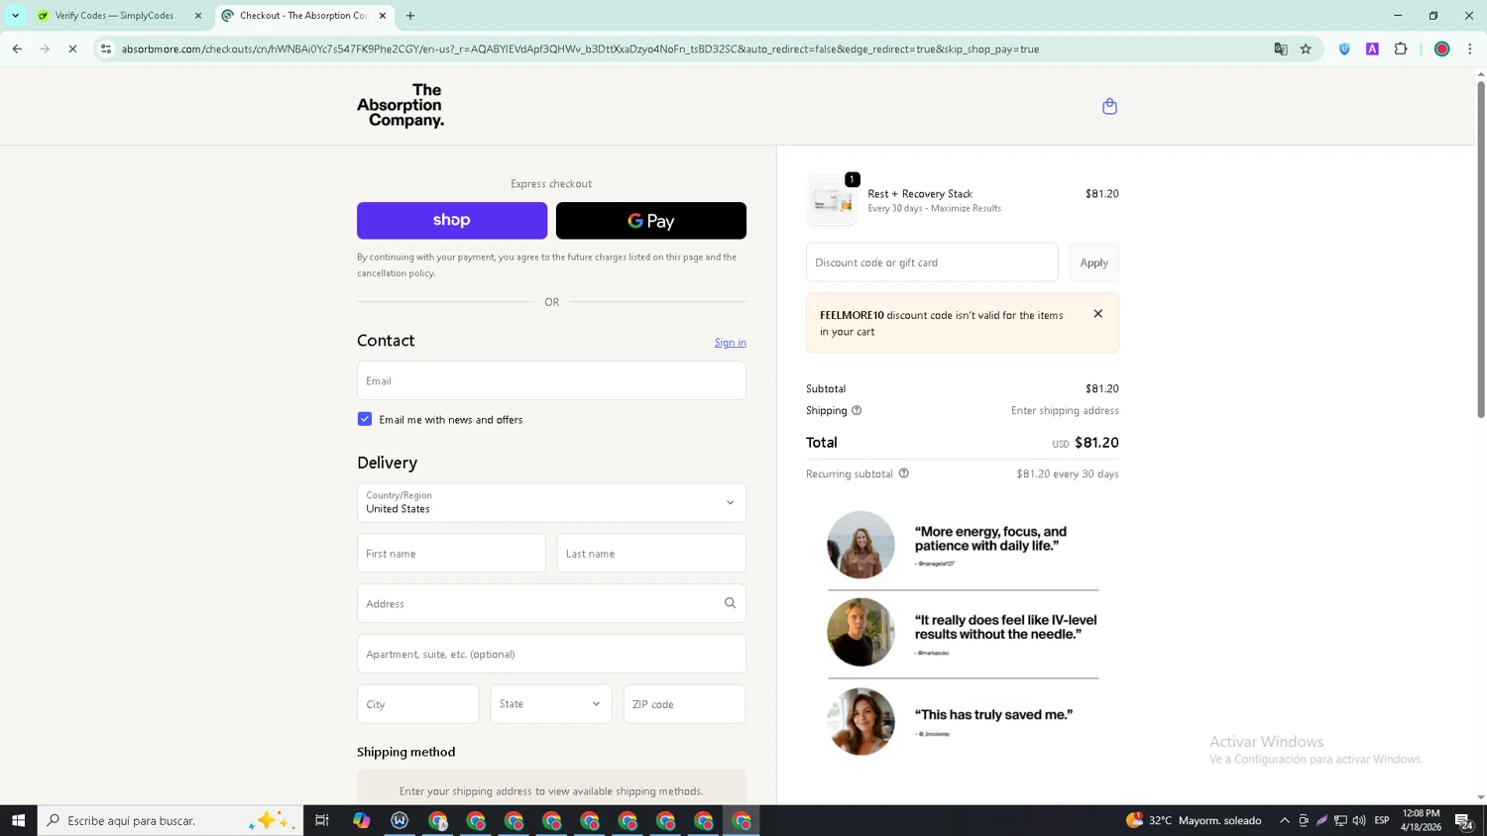Open the Chrome three-dot menu
Screen dimensions: 1487x836
[x=1470, y=49]
